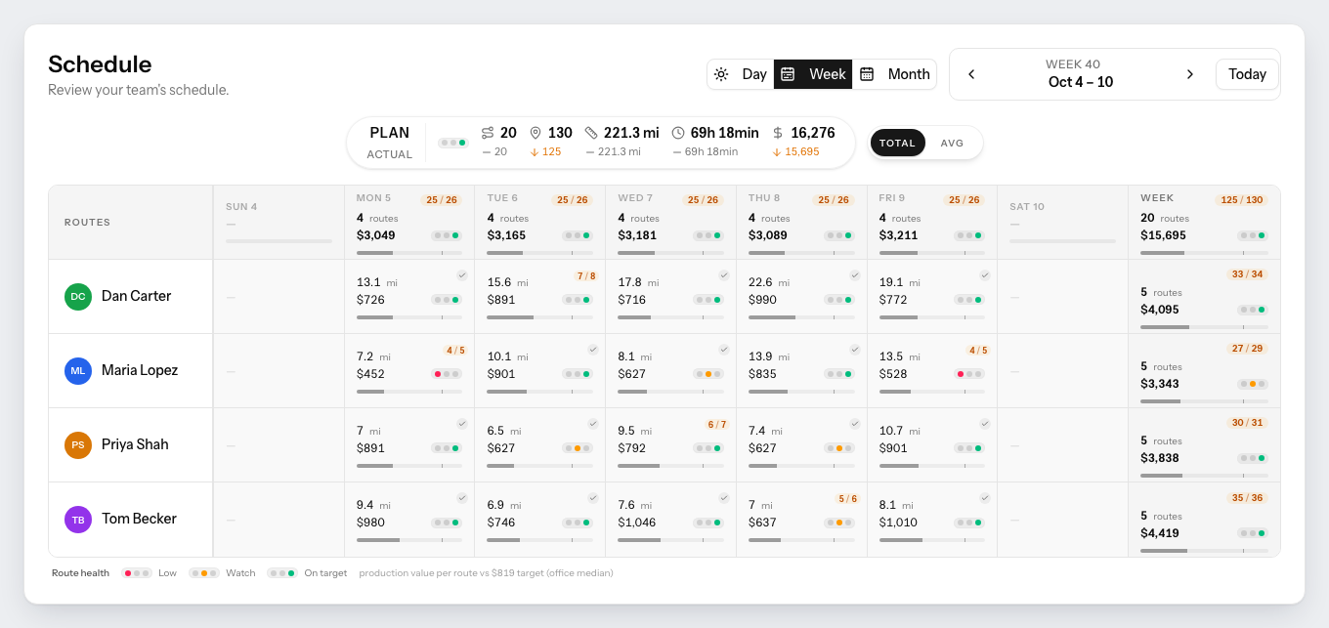Viewport: 1329px width, 628px height.
Task: Go to next week arrow
Action: click(1189, 74)
